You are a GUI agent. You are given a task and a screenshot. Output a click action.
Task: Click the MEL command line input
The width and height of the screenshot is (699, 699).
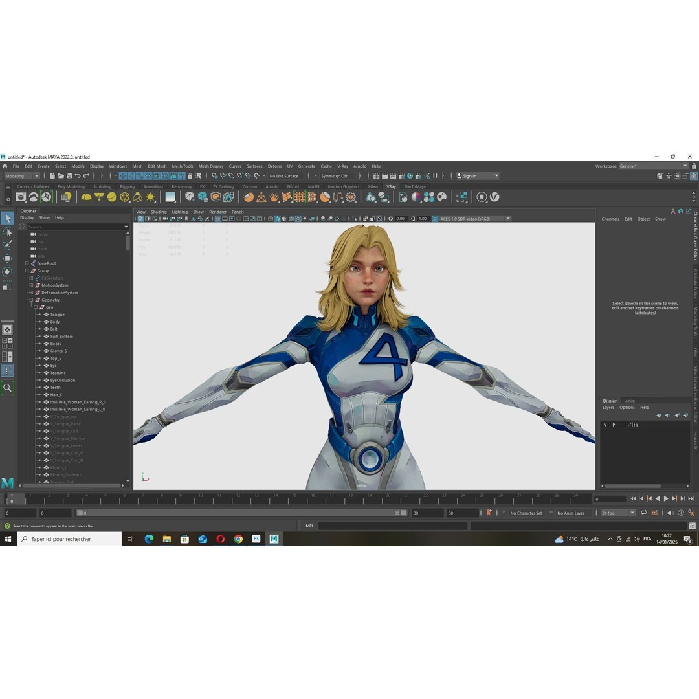[394, 526]
